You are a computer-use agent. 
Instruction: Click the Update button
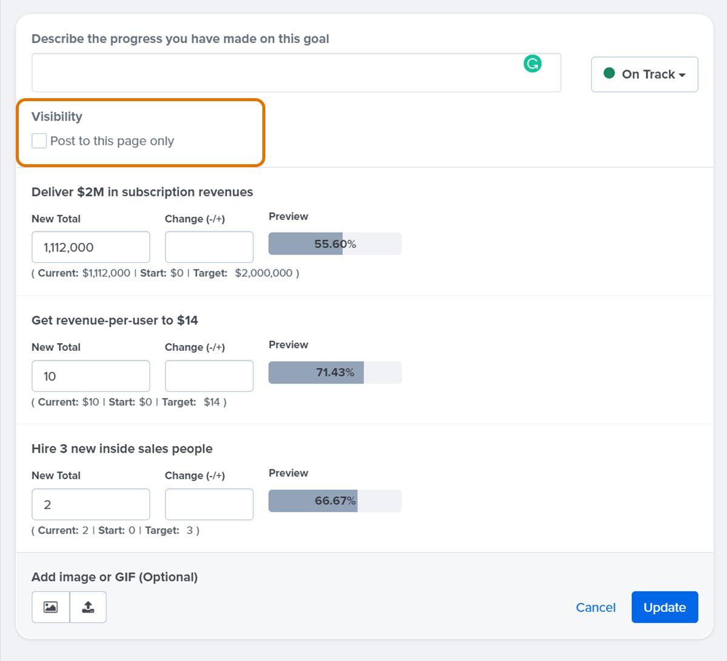tap(665, 606)
